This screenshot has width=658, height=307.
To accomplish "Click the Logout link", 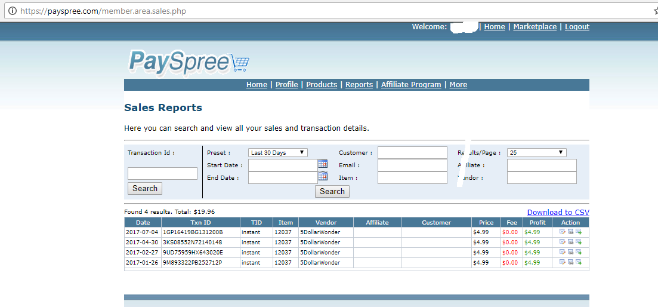I will pos(577,27).
